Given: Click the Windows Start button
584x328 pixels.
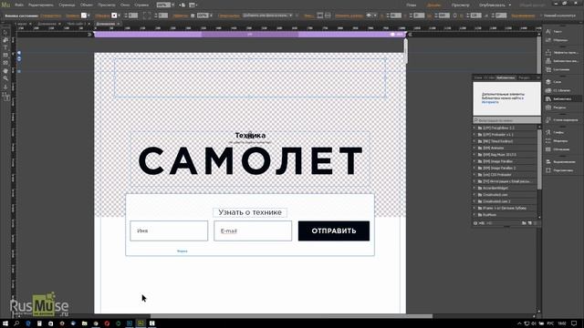Looking at the screenshot, I should (5, 323).
